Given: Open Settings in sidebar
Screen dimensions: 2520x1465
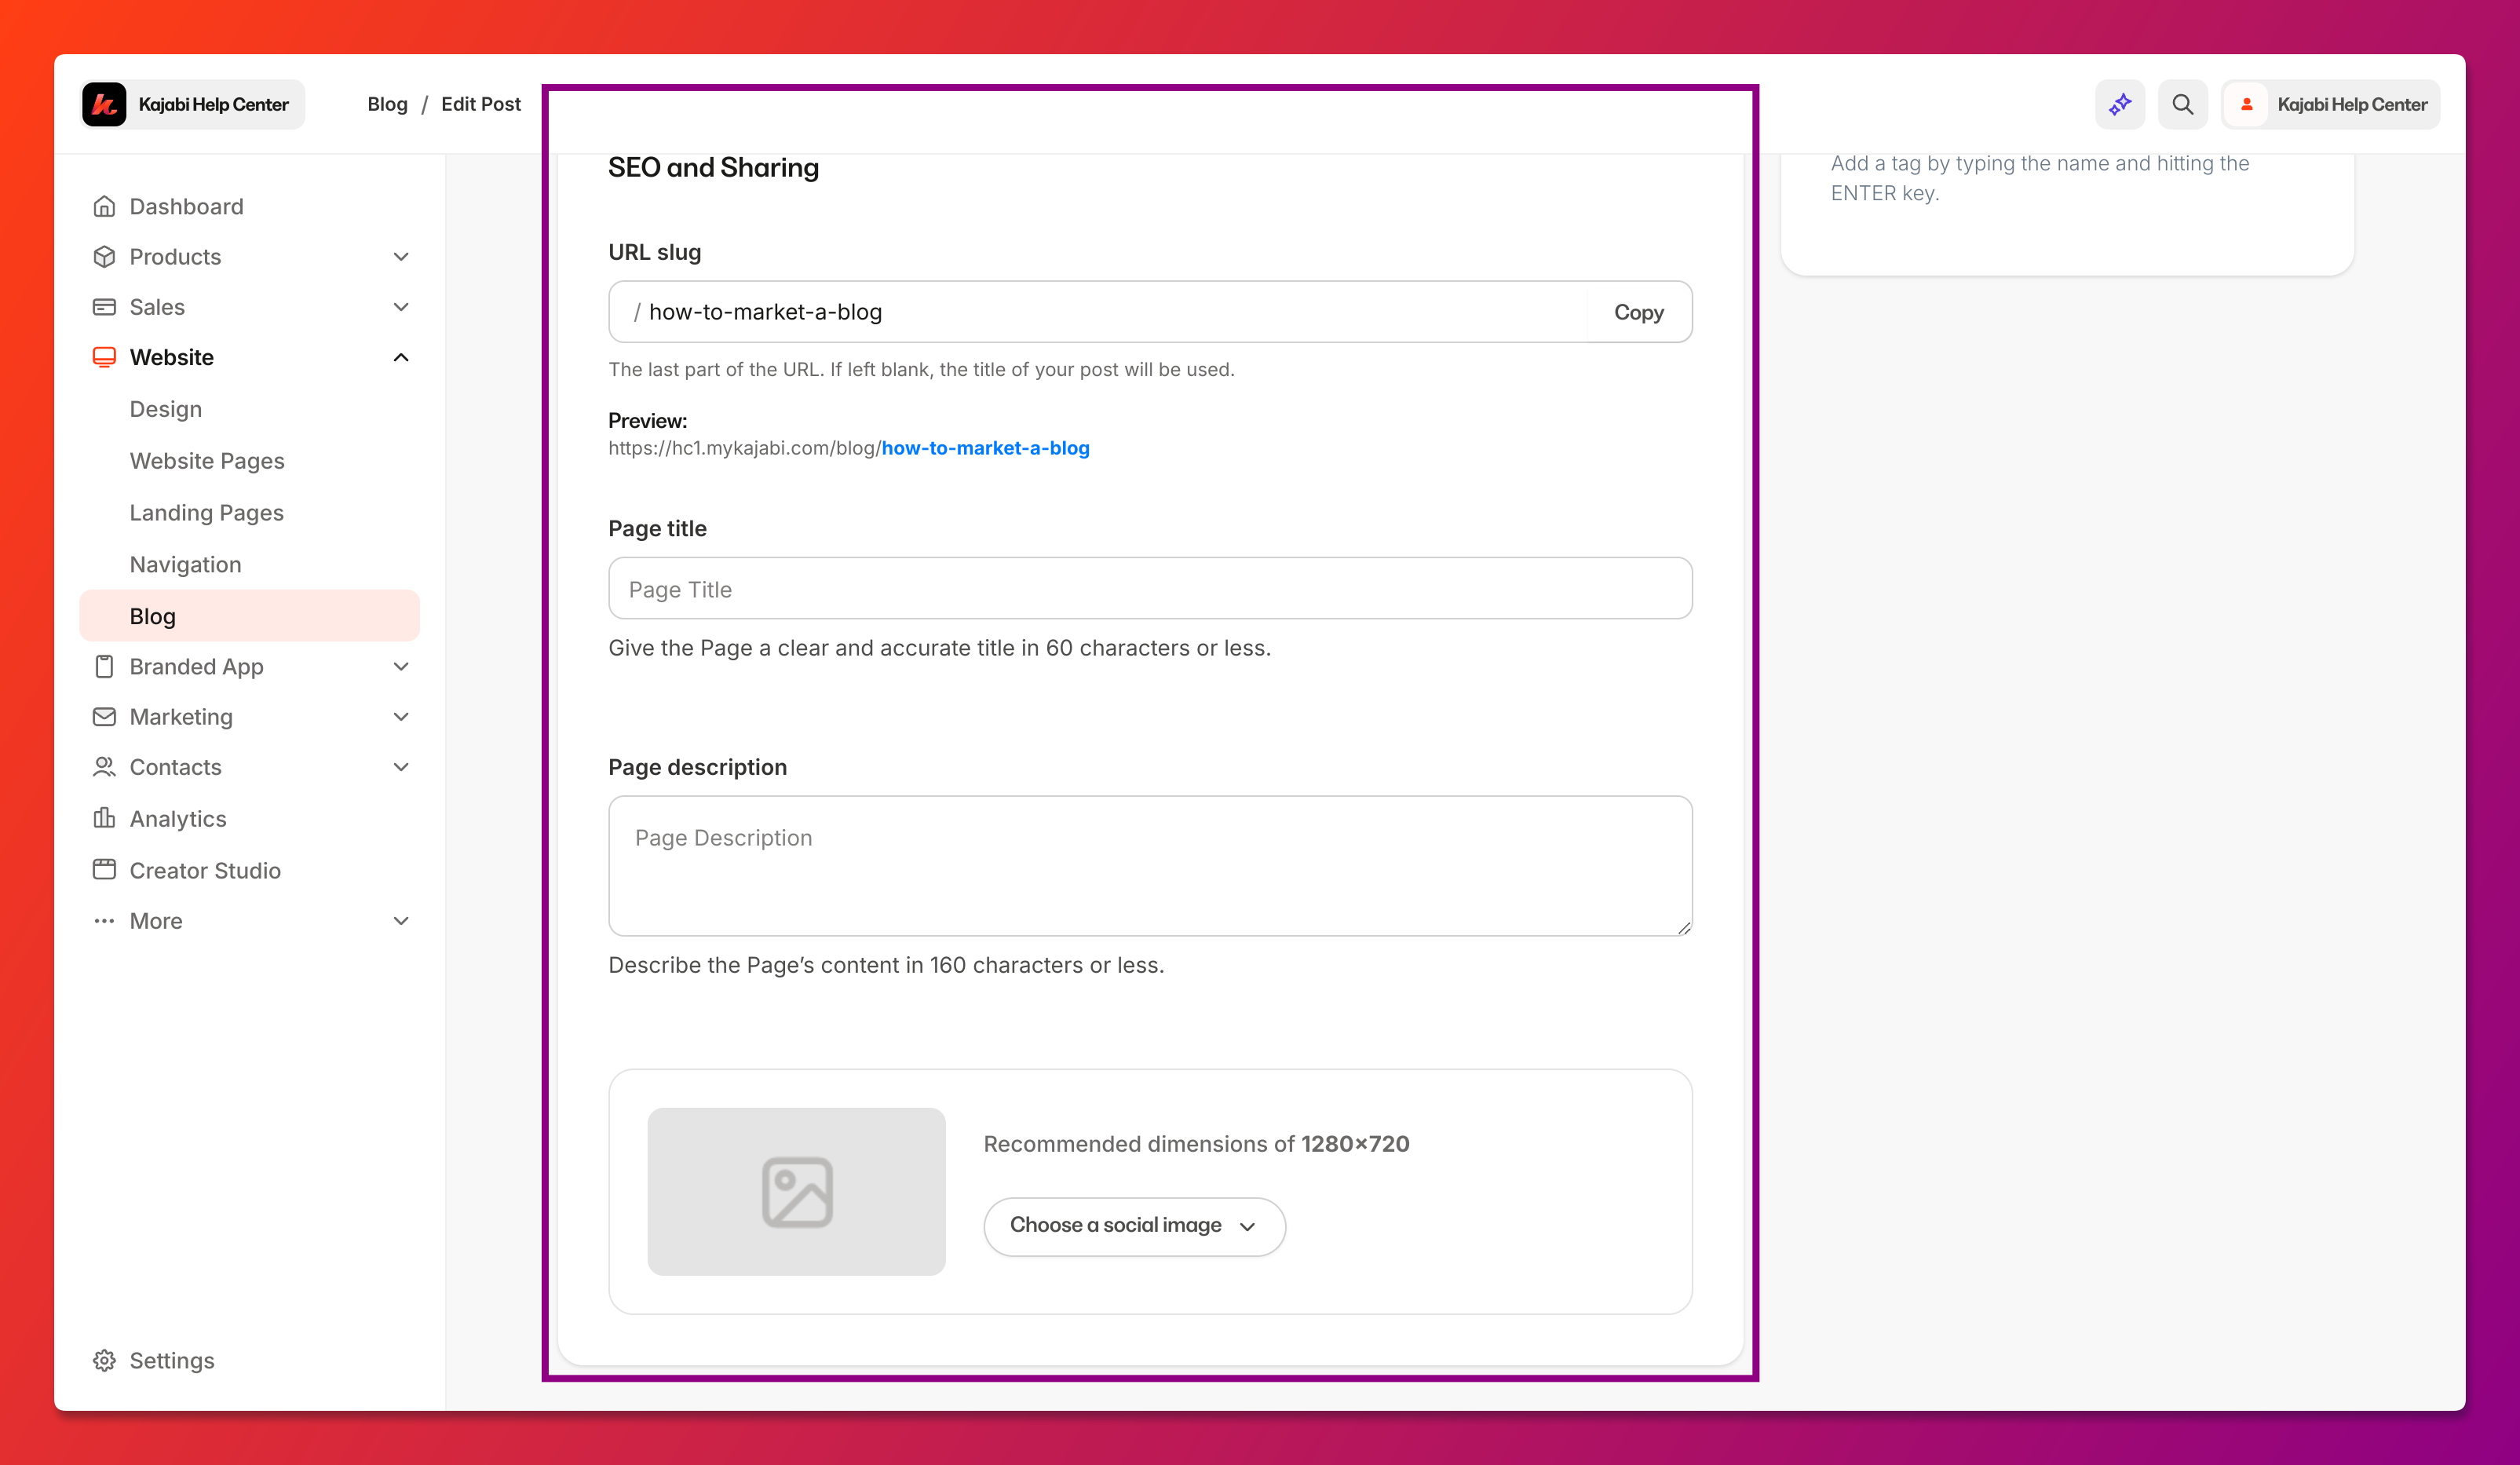Looking at the screenshot, I should point(172,1360).
